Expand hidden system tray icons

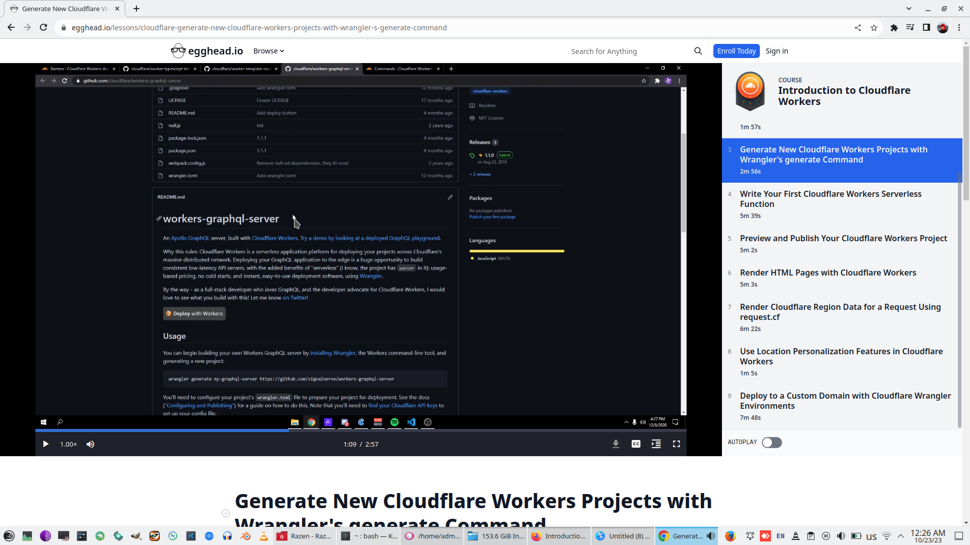click(901, 536)
